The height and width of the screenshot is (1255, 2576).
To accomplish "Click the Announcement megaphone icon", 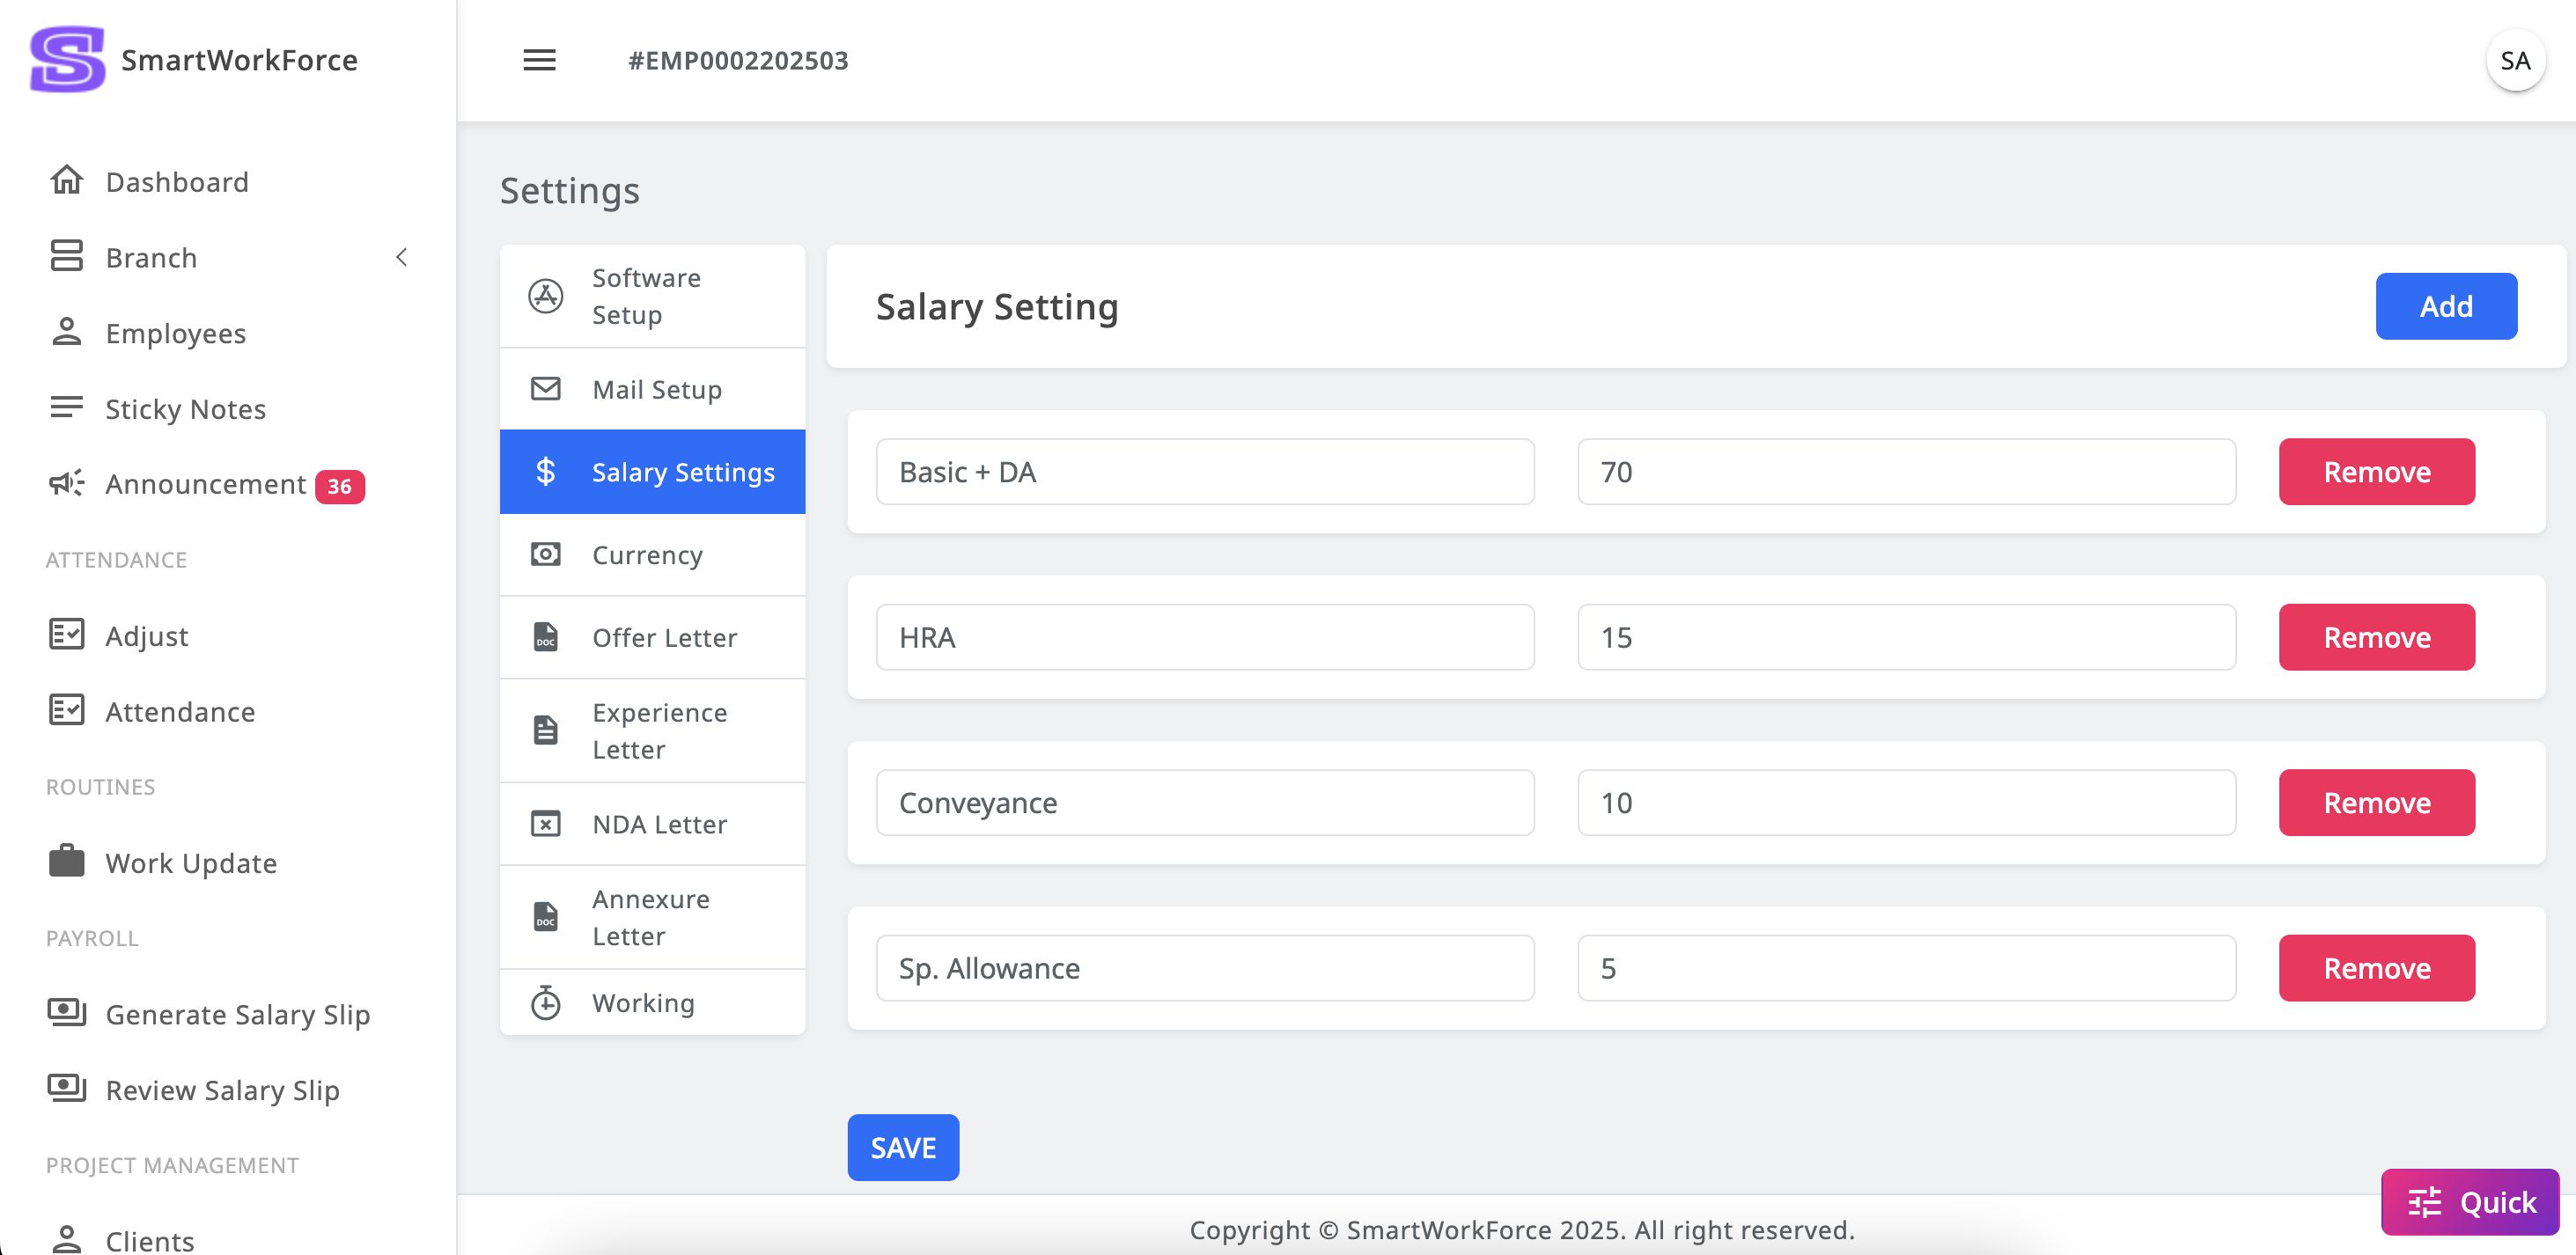I will [67, 484].
